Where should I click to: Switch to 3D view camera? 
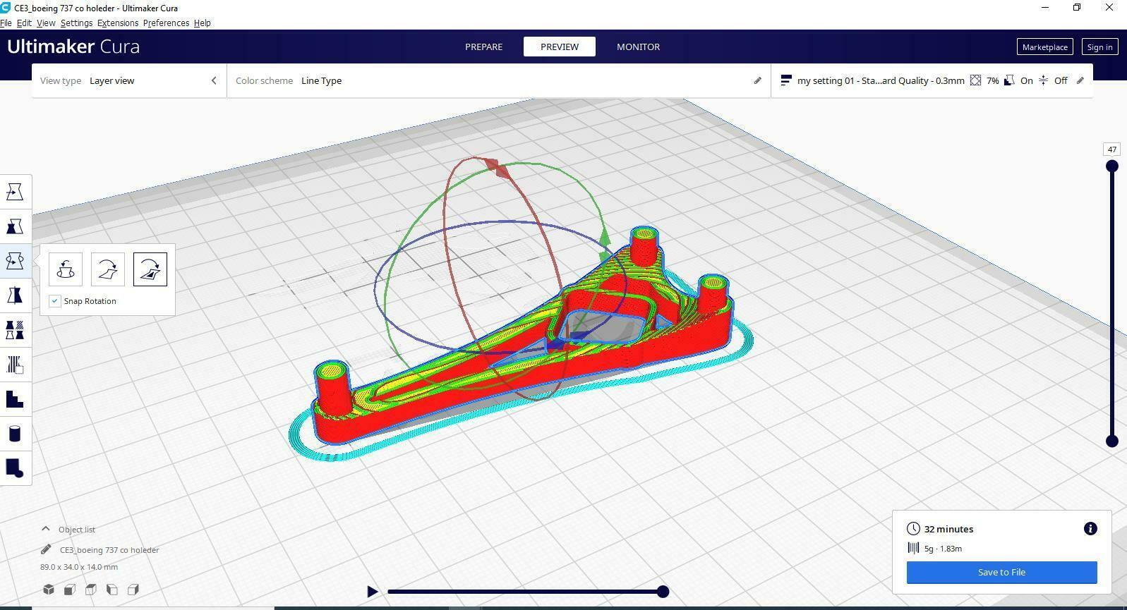[x=48, y=590]
